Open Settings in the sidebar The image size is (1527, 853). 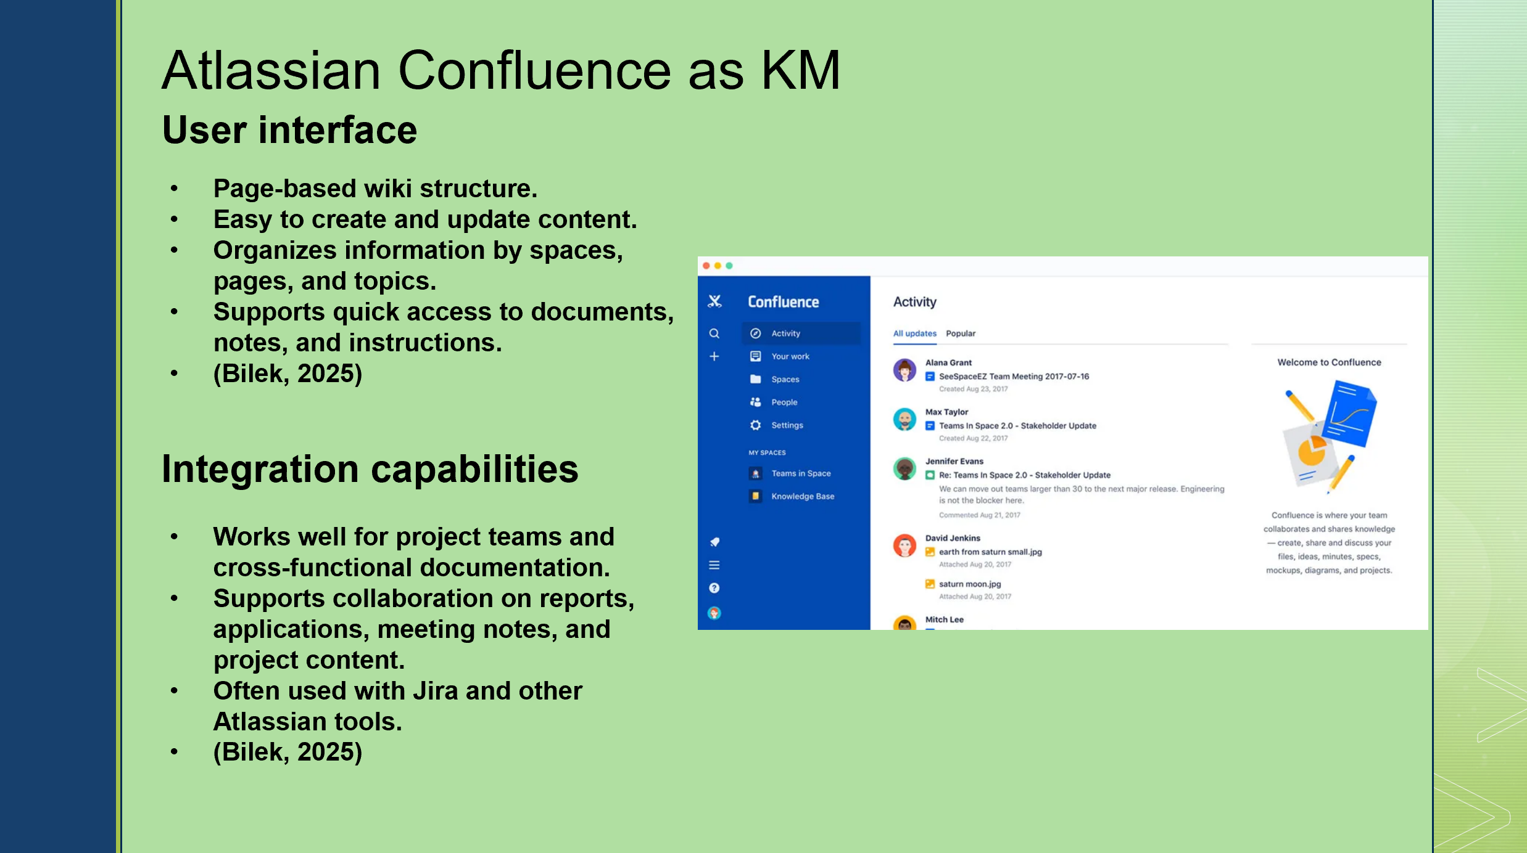801,425
